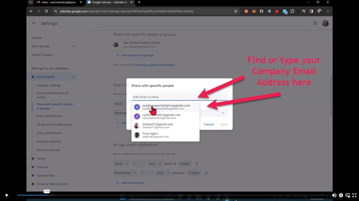Click the Settings back arrow

(x=34, y=23)
